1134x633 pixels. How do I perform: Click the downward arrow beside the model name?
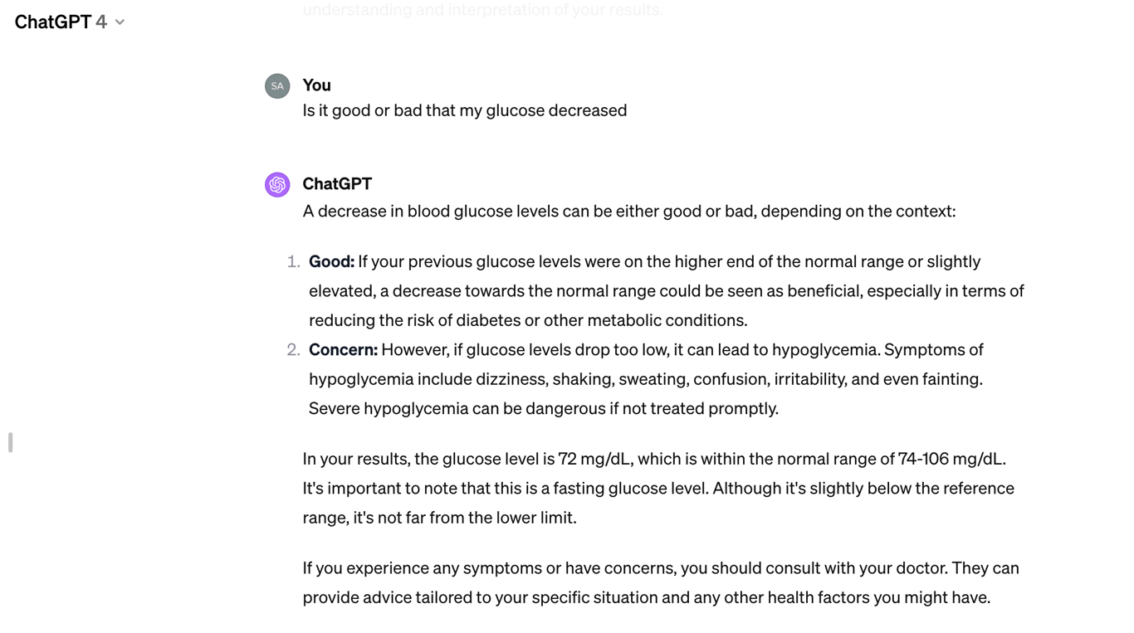point(119,22)
